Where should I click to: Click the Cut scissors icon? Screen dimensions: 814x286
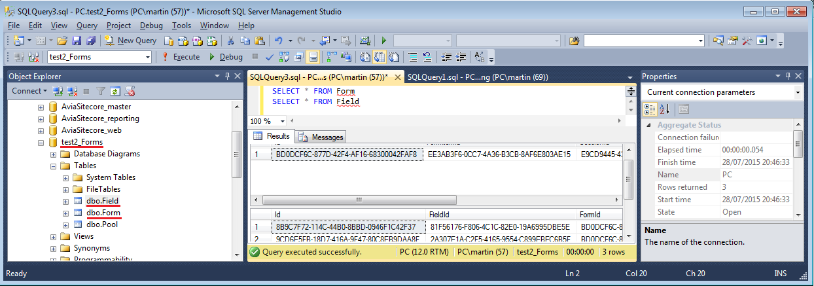point(230,41)
